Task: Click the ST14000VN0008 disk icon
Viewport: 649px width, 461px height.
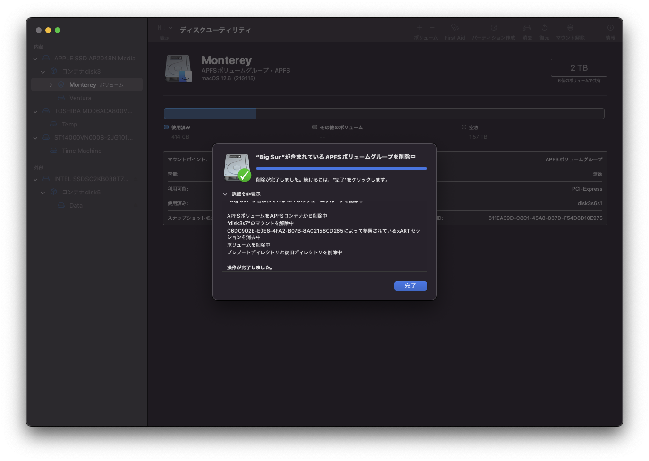Action: tap(46, 137)
